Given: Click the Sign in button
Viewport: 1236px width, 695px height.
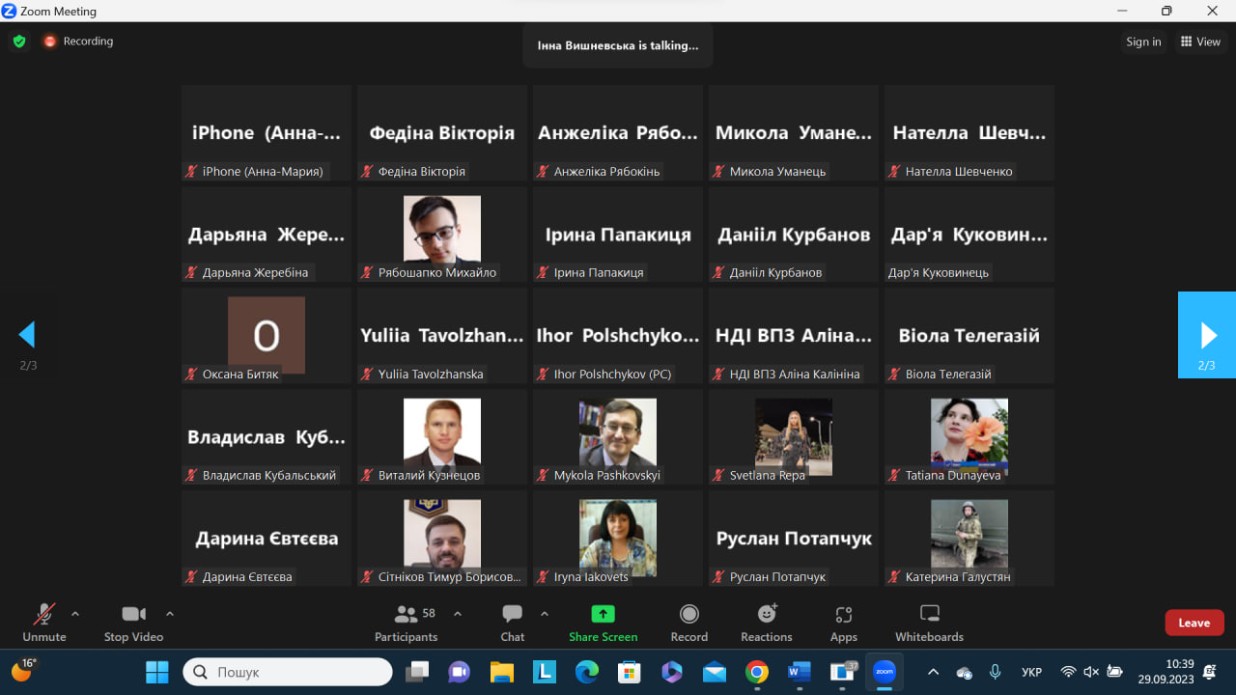Looking at the screenshot, I should click(x=1143, y=42).
